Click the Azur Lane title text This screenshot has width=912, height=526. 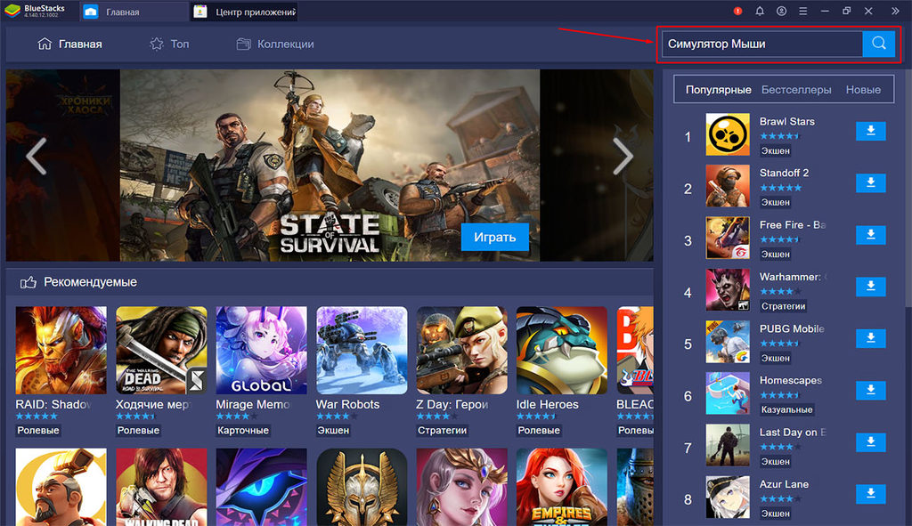(x=784, y=484)
